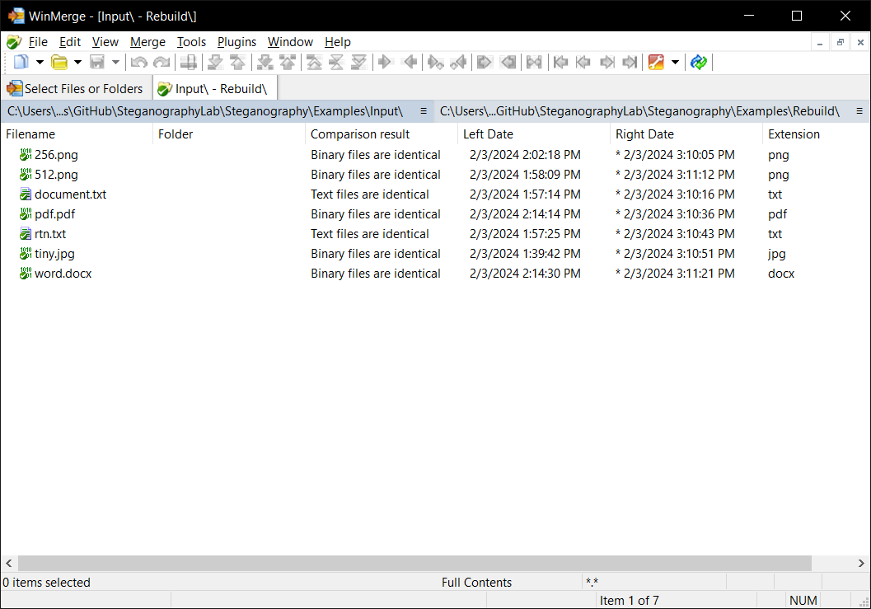Click the Select Line Difference toolbar icon

click(189, 63)
